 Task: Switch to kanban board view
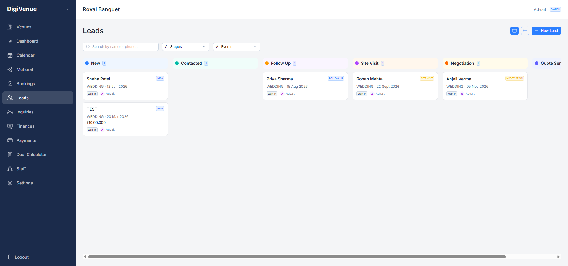[514, 31]
